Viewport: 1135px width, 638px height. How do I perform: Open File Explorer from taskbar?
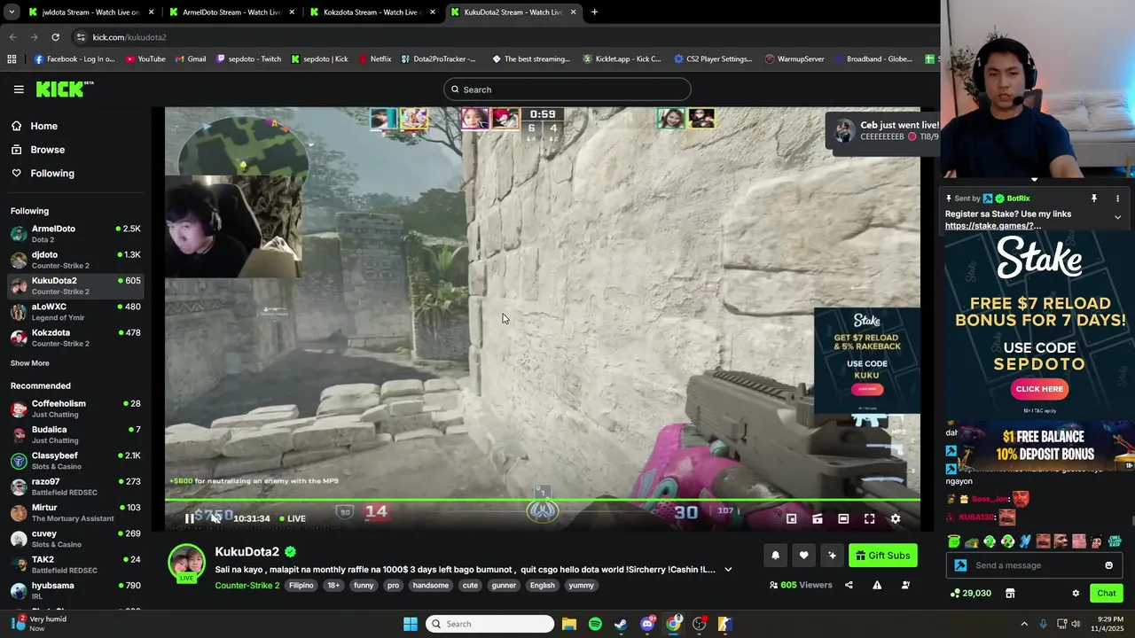[x=569, y=624]
